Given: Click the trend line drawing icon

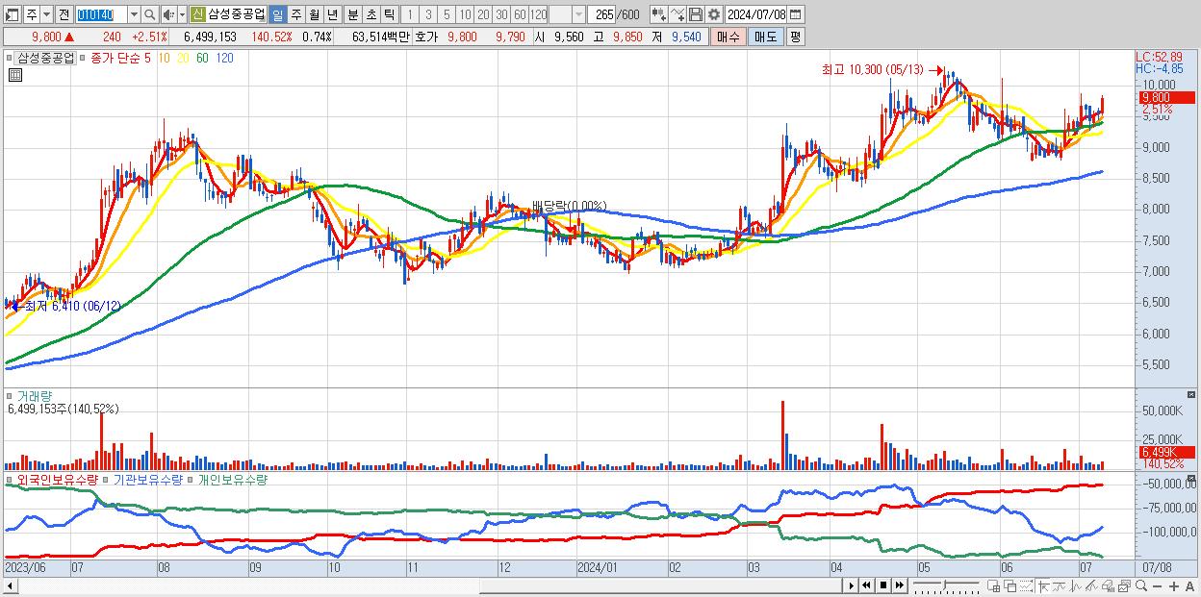Looking at the screenshot, I should (x=1060, y=586).
